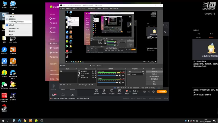The width and height of the screenshot is (218, 123).
Task: Open Douyu settings gear near 开始直播
Action: coord(153,92)
